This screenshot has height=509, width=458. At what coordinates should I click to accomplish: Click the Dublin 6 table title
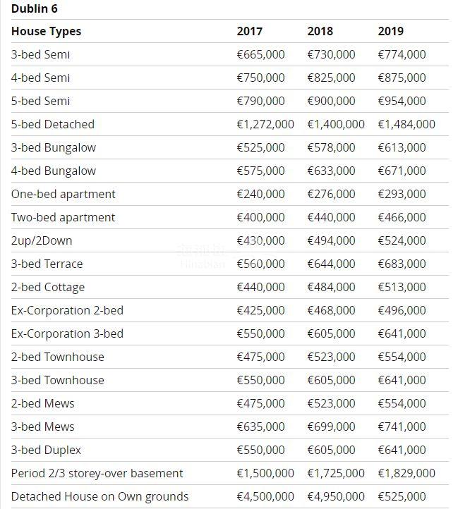click(34, 9)
